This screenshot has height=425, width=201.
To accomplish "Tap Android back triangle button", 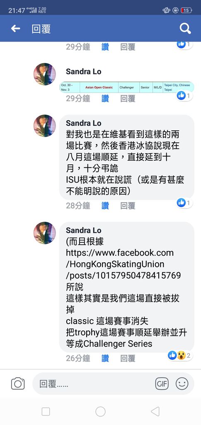I will (155, 411).
